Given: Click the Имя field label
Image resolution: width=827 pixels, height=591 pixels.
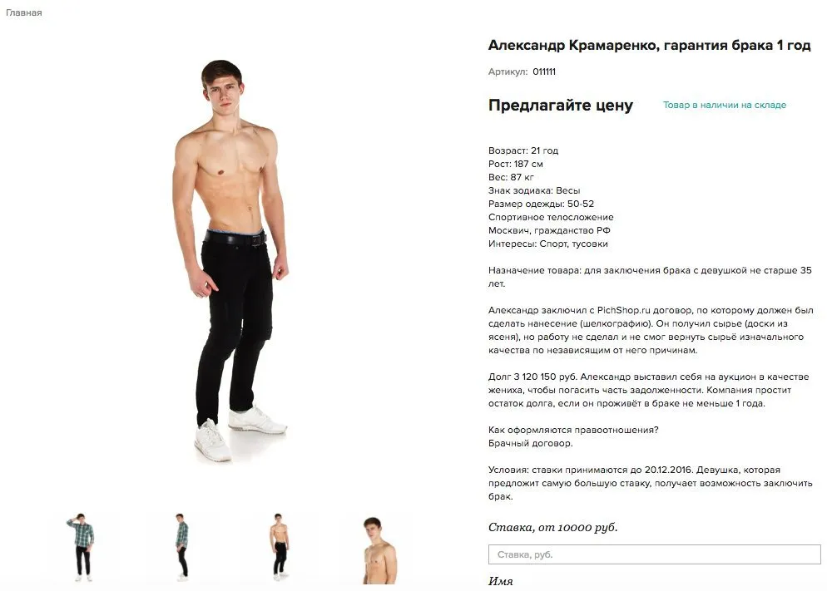Looking at the screenshot, I should click(501, 581).
